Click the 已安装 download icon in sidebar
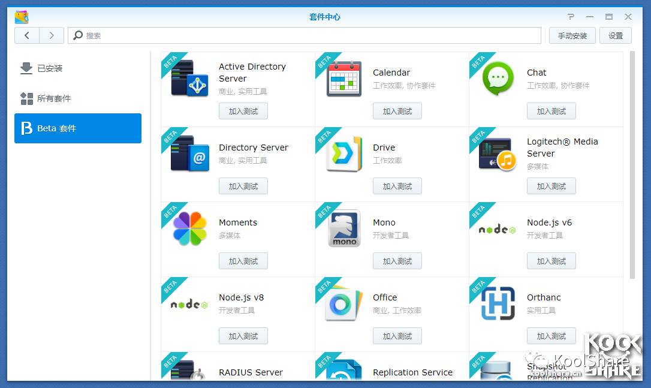Image resolution: width=651 pixels, height=388 pixels. [26, 68]
